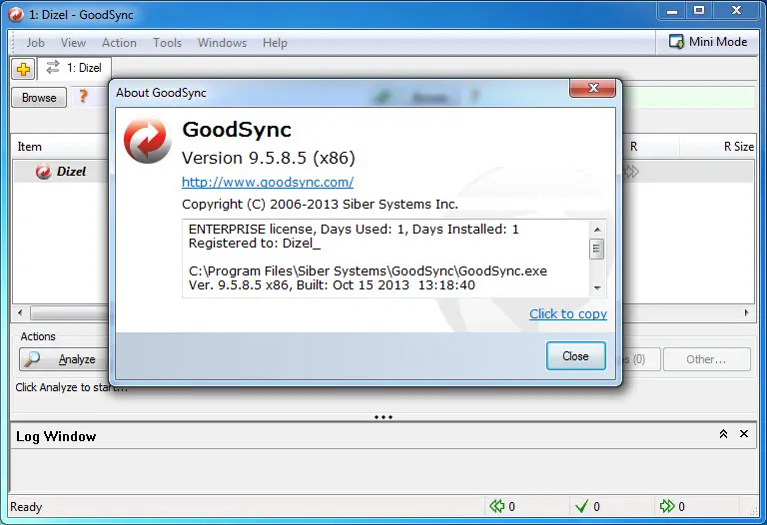Click the Other... button
The width and height of the screenshot is (767, 525).
click(x=706, y=359)
